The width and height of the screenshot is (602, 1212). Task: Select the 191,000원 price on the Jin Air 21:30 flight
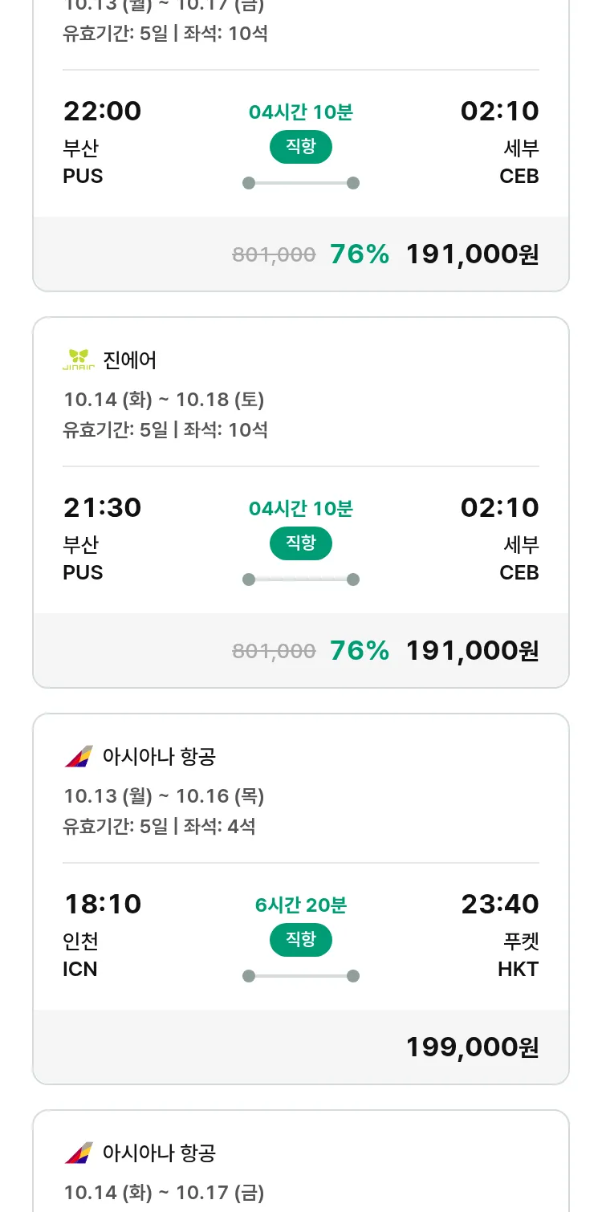tap(472, 650)
